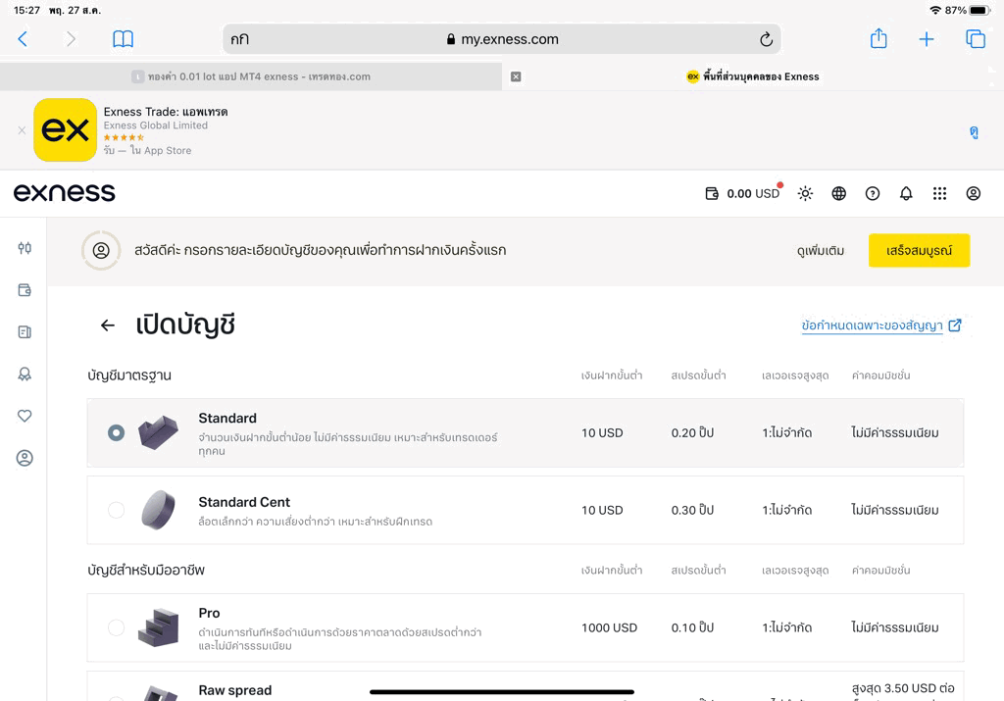The height and width of the screenshot is (701, 1004).
Task: Add a new Safari tab
Action: point(926,39)
